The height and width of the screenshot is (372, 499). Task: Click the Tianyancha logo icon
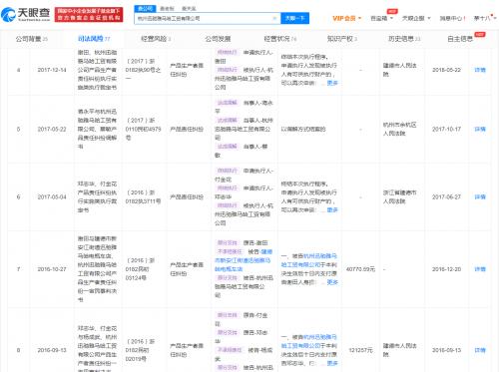click(x=8, y=14)
